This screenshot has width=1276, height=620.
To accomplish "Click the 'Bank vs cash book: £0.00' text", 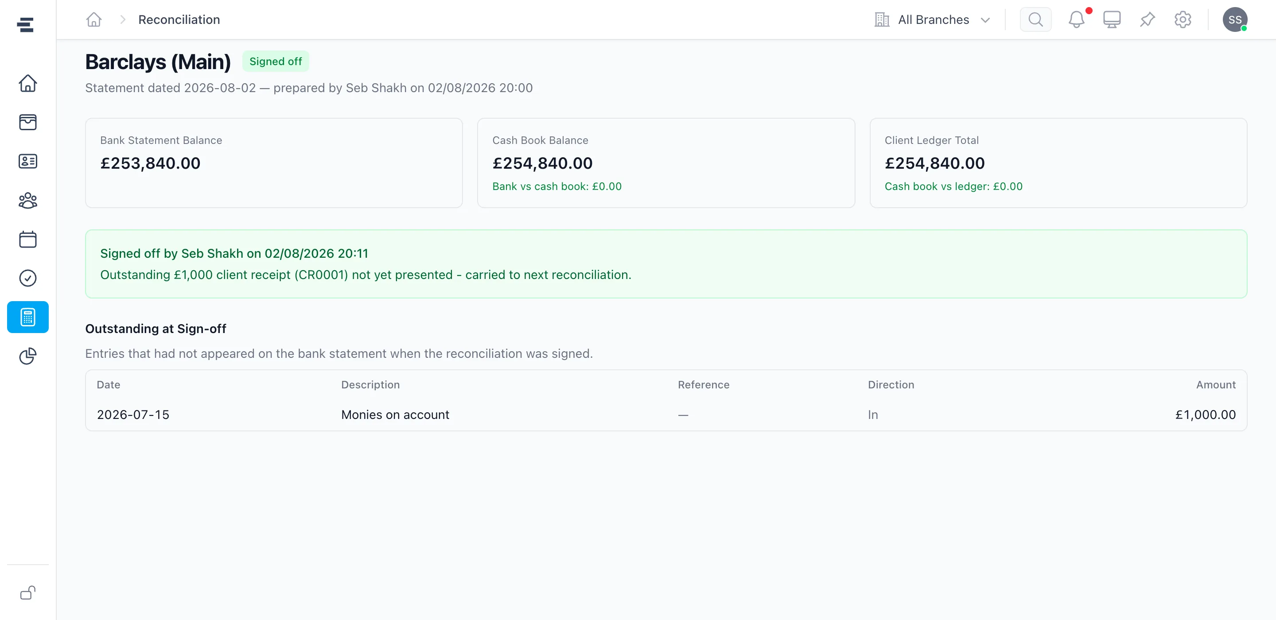I will (557, 186).
